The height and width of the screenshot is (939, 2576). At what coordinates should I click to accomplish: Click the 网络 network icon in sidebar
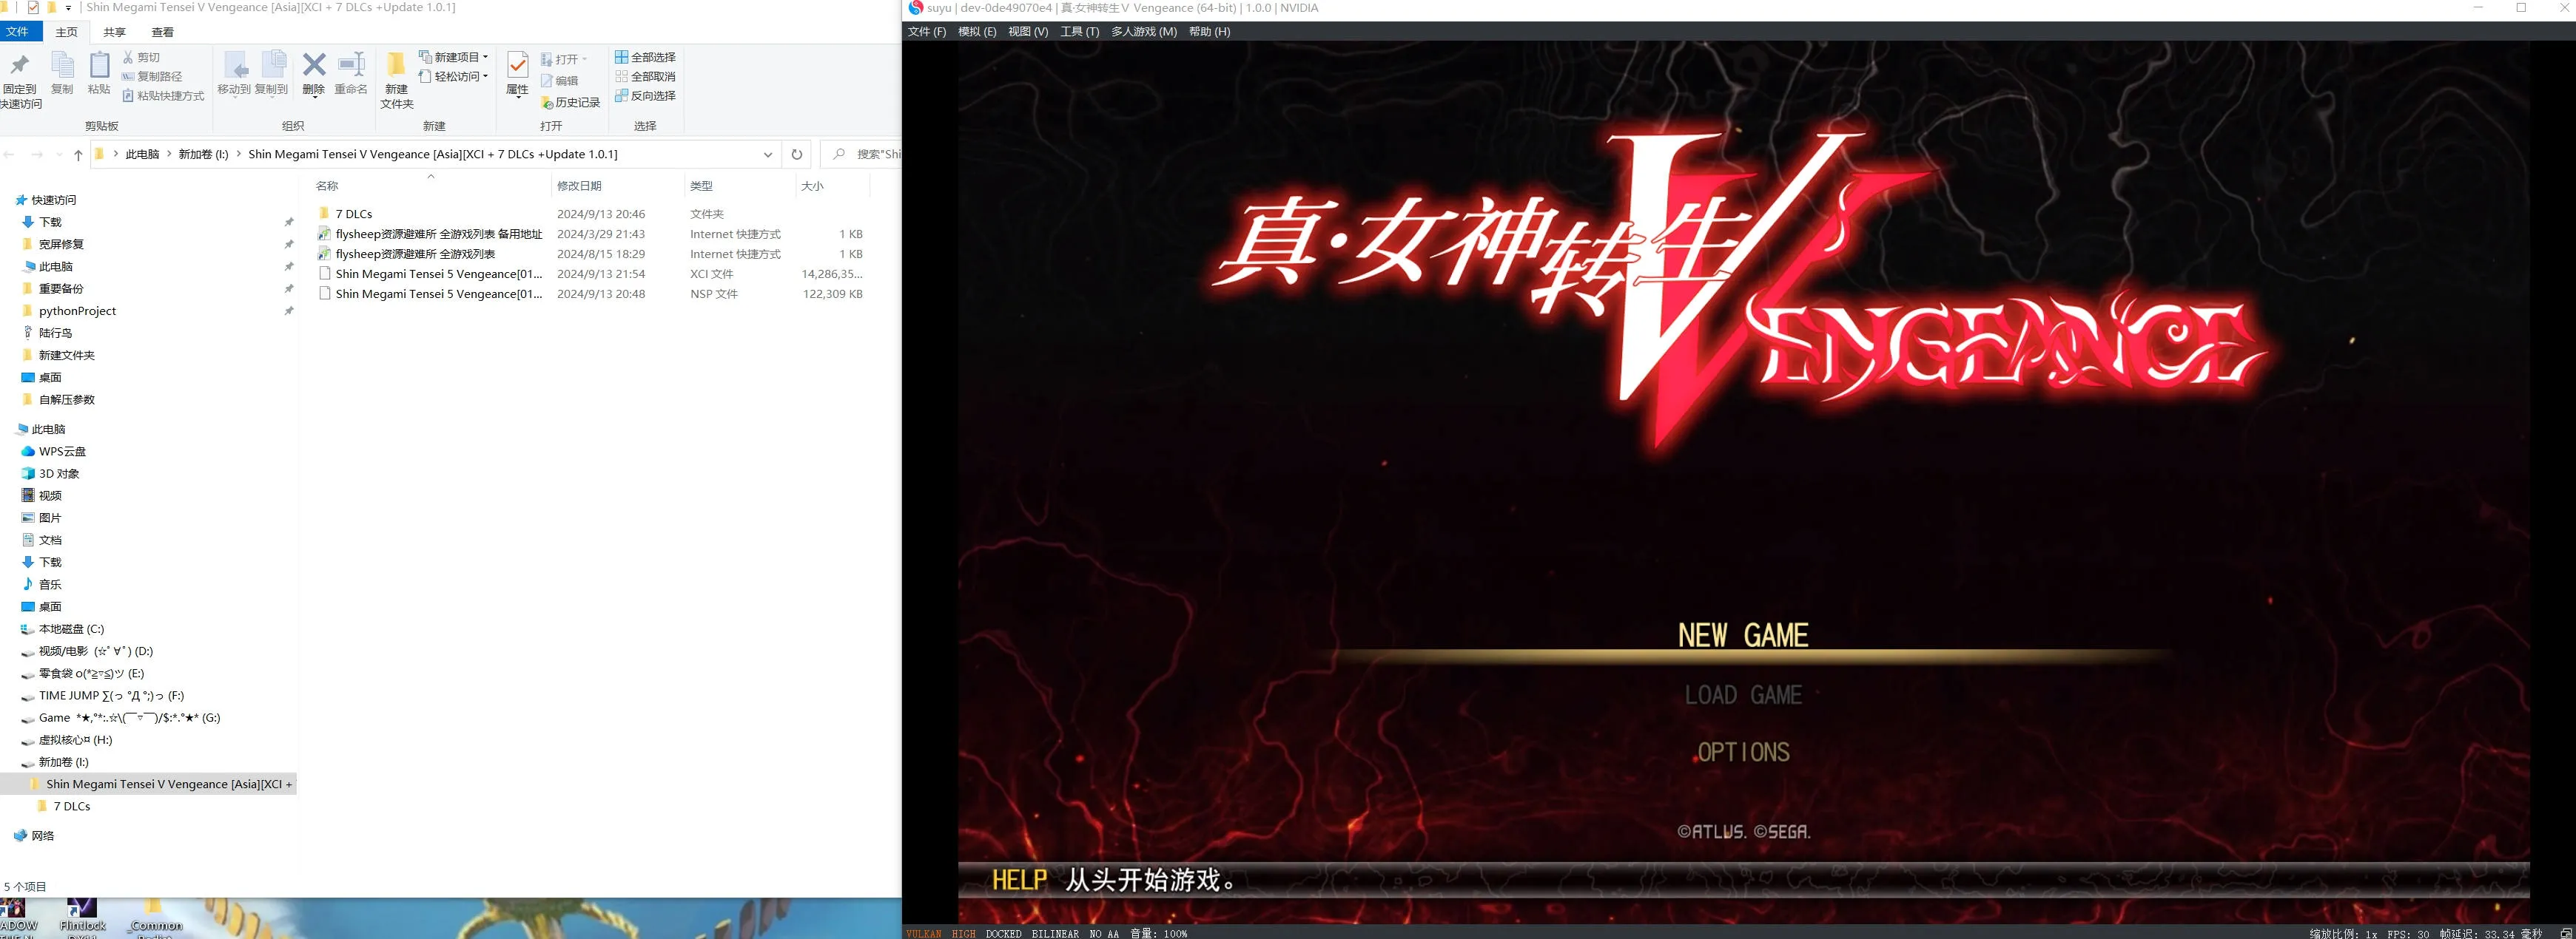pos(20,835)
